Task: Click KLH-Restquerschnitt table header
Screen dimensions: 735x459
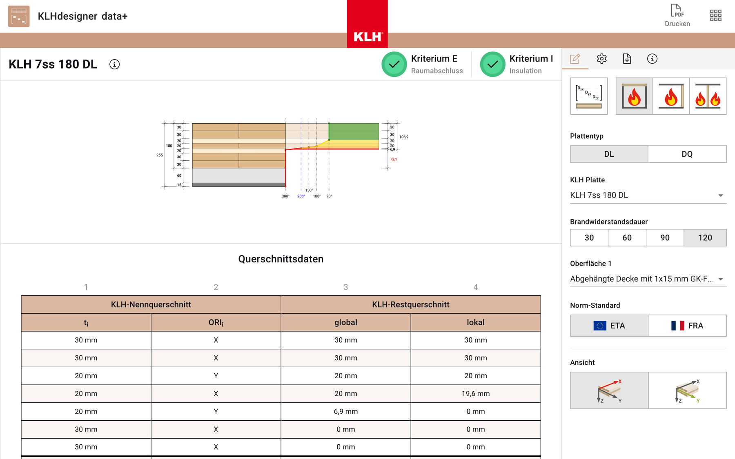Action: (411, 305)
